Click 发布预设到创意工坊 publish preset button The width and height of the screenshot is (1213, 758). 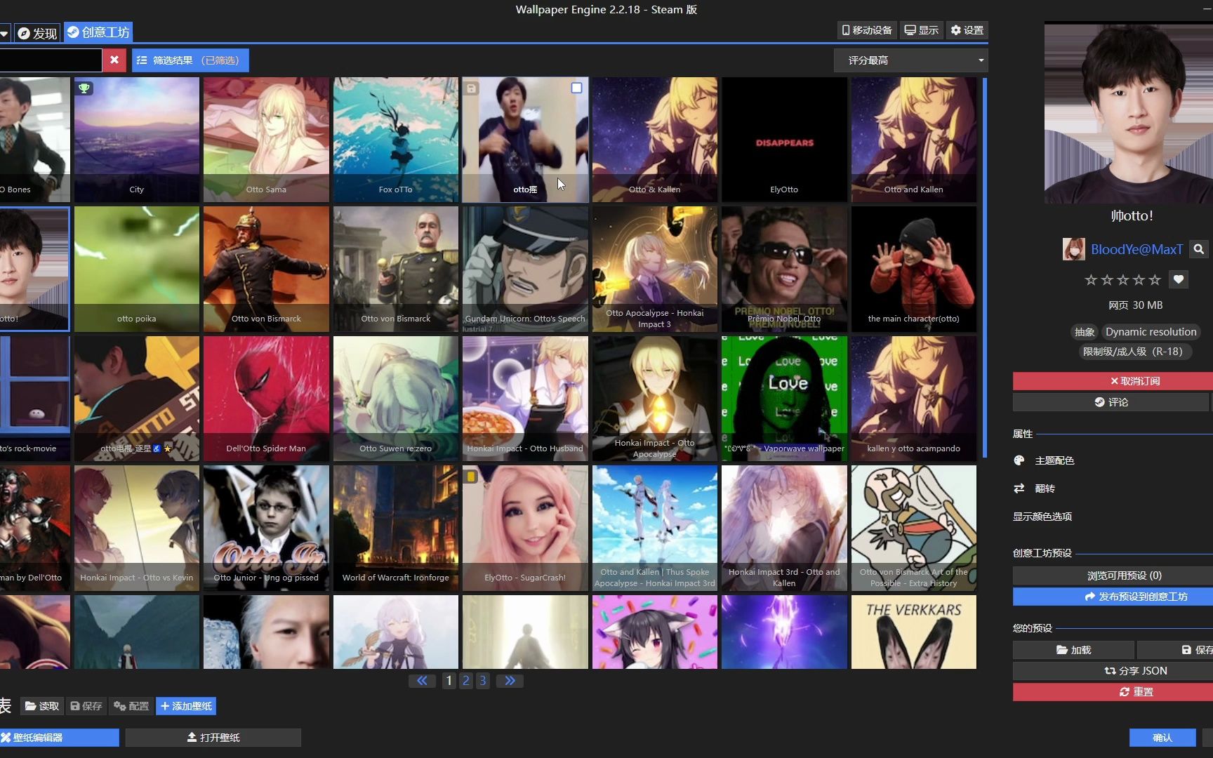(1113, 597)
